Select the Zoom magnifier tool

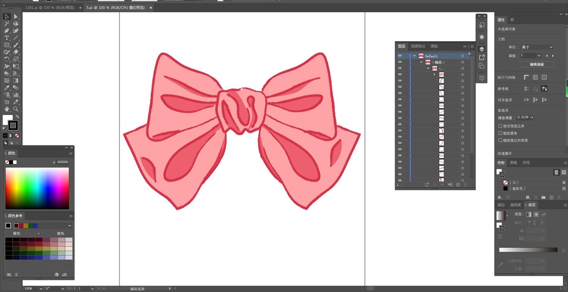point(16,109)
